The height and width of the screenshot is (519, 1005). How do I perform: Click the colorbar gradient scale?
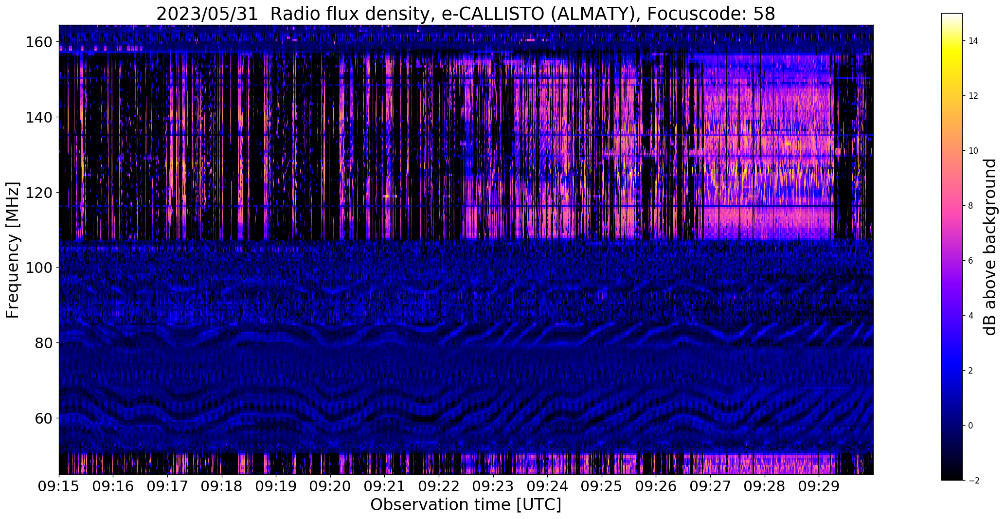(952, 247)
